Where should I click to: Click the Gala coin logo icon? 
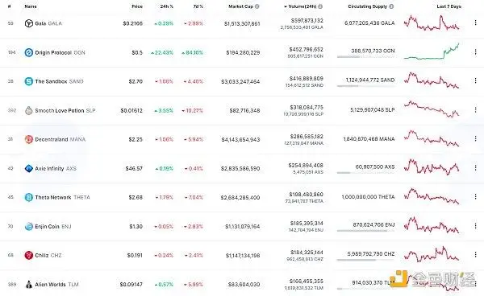click(x=29, y=23)
